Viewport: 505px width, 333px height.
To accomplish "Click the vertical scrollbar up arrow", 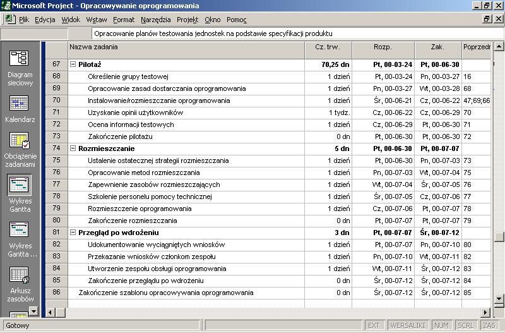I will pos(499,46).
